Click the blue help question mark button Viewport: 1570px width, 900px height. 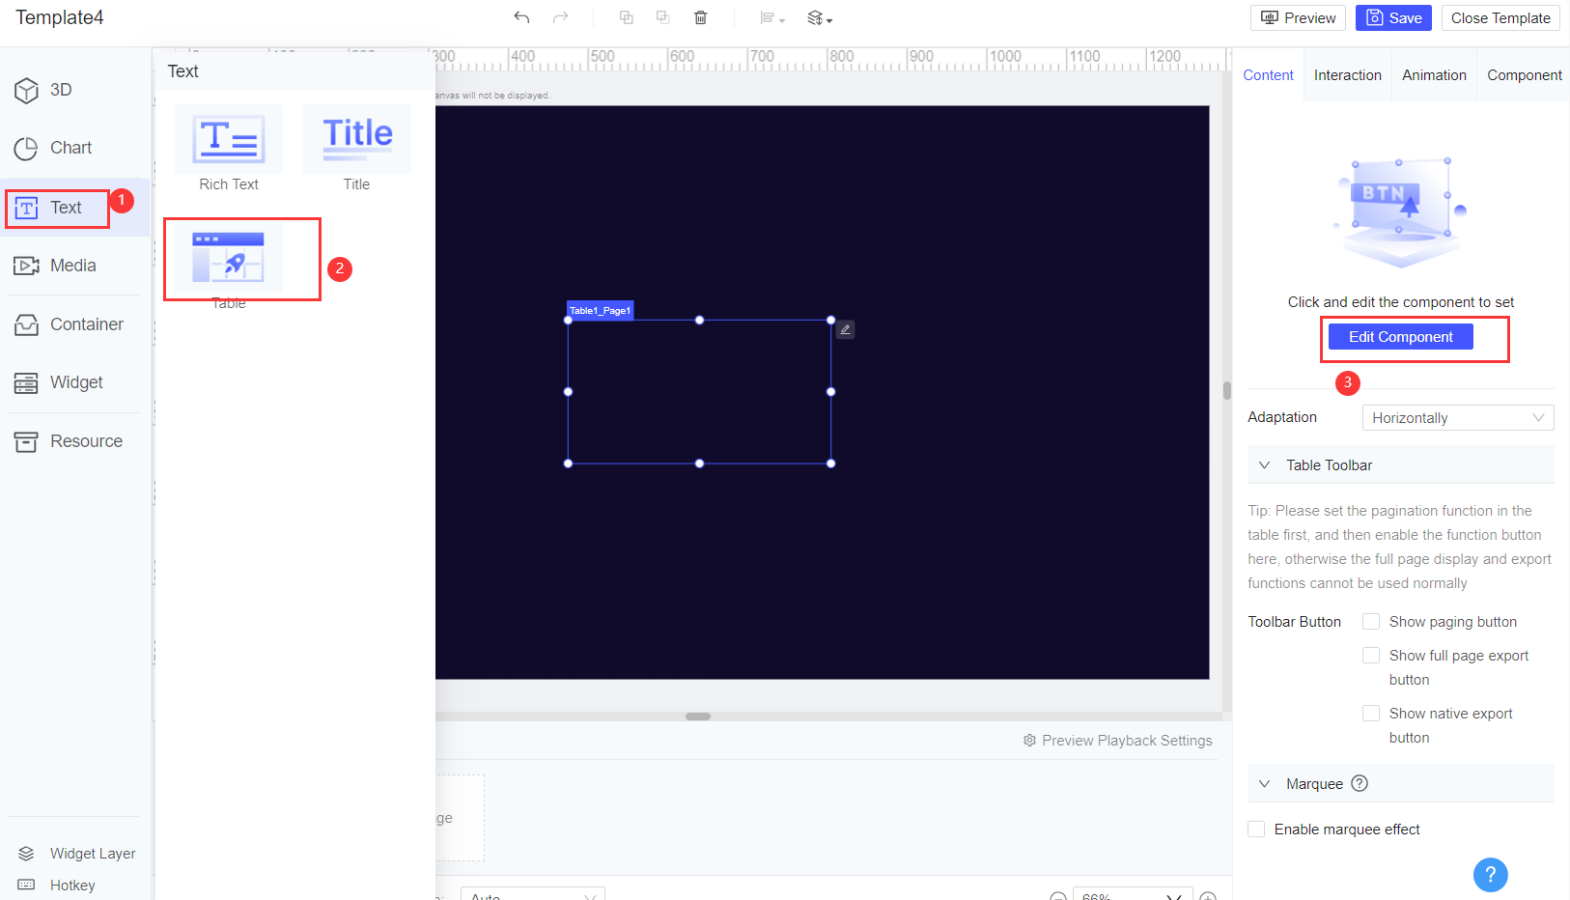pos(1491,875)
